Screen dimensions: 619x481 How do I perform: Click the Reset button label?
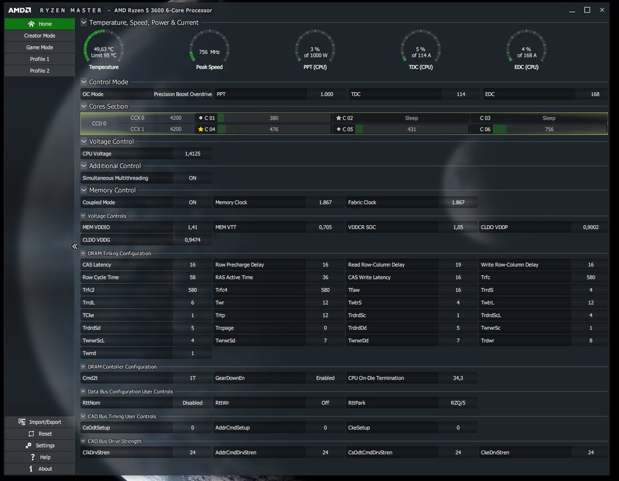(45, 434)
